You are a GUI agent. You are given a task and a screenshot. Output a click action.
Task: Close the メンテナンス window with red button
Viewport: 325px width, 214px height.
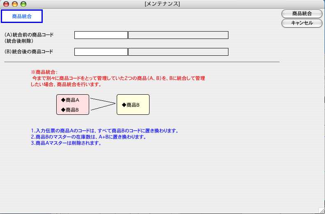(x=6, y=4)
